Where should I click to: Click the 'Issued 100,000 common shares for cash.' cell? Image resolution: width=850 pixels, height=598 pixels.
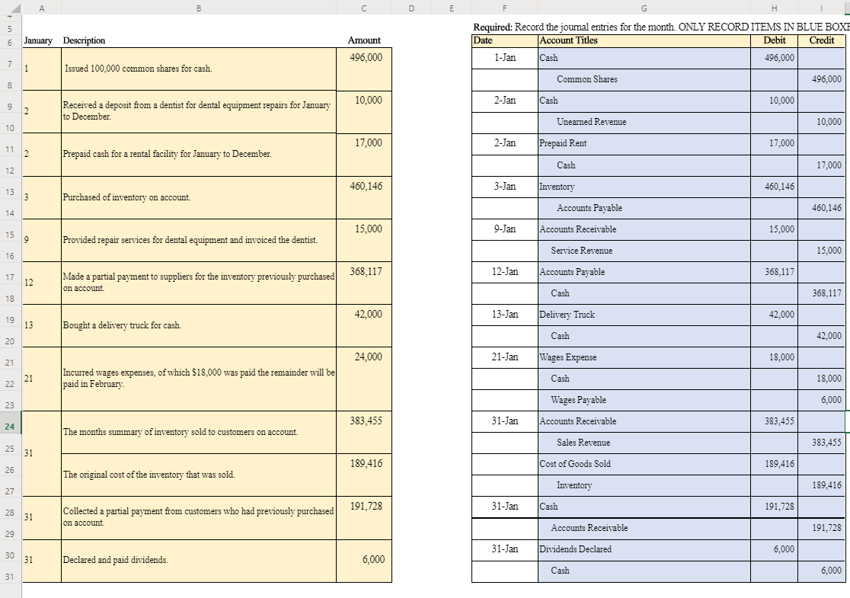point(198,69)
